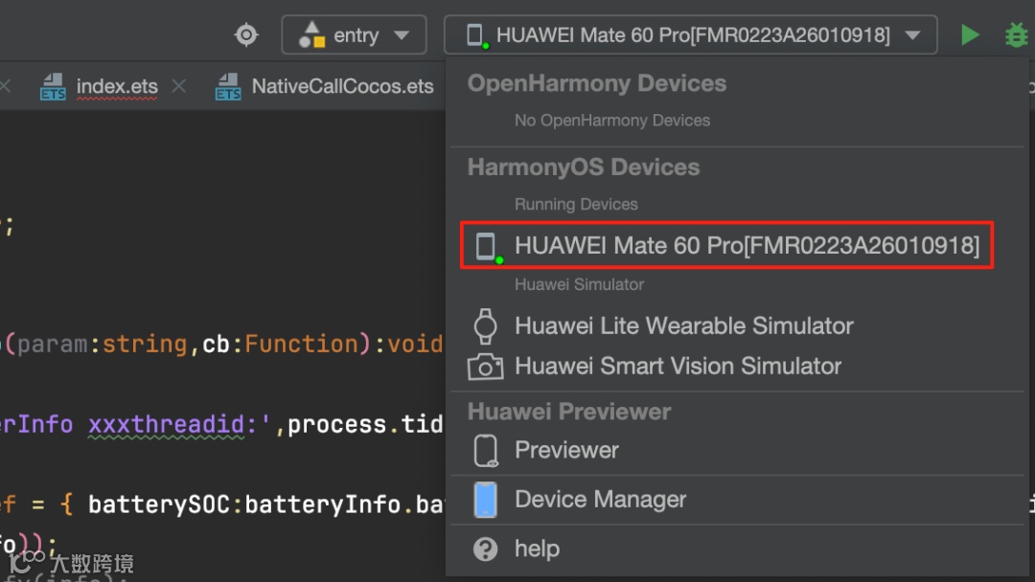Click the phone icon of the Mate 60 Pro row
Image resolution: width=1035 pixels, height=582 pixels.
(x=487, y=247)
